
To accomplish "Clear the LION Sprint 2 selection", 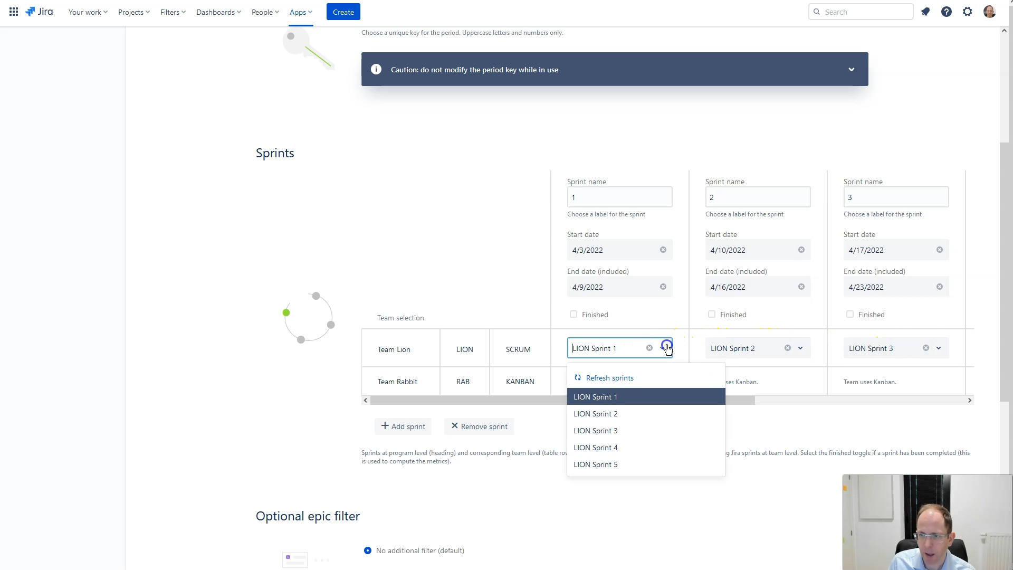I will click(x=788, y=348).
